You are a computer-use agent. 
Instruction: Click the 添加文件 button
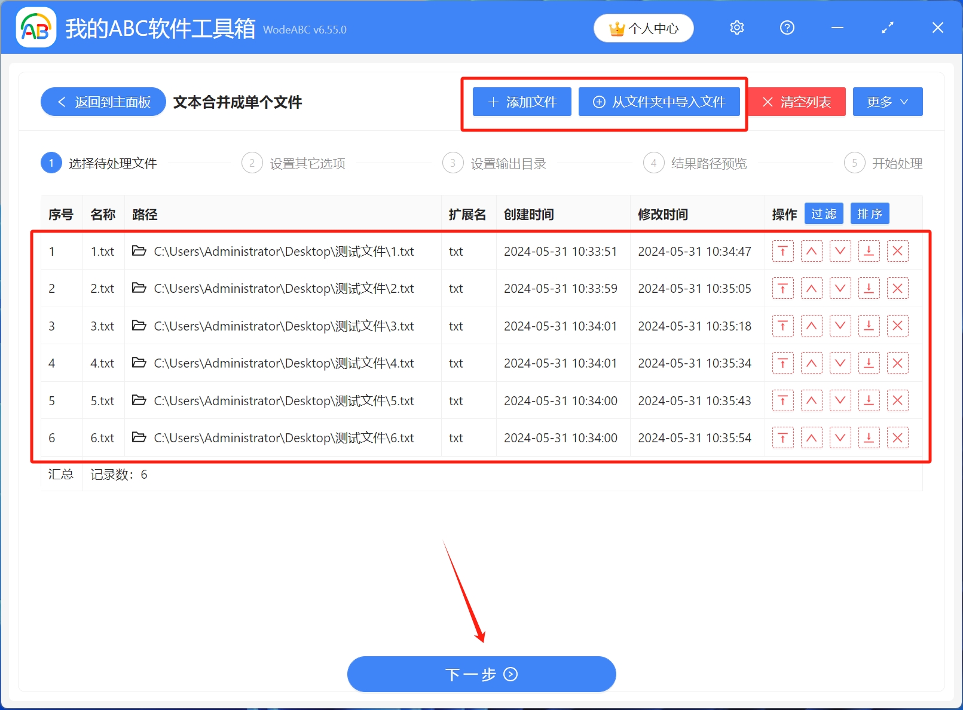[x=521, y=102]
